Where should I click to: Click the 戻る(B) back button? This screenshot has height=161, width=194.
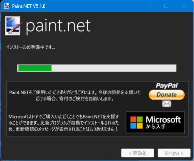[138, 153]
